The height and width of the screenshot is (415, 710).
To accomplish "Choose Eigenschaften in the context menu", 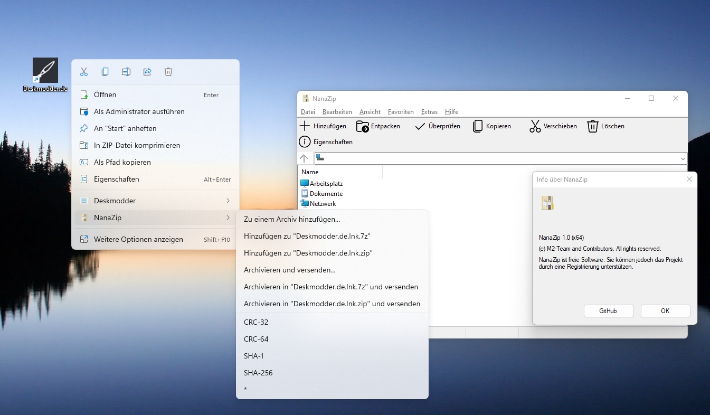I will pyautogui.click(x=155, y=180).
